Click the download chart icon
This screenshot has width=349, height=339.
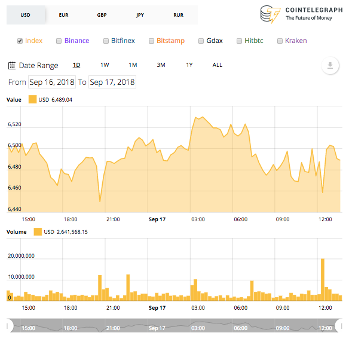(x=330, y=66)
